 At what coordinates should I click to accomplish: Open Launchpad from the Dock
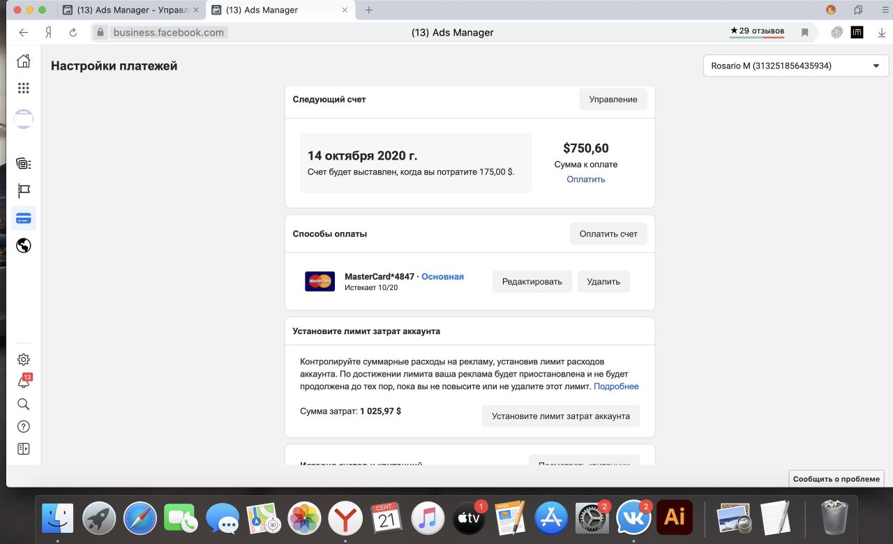(99, 518)
